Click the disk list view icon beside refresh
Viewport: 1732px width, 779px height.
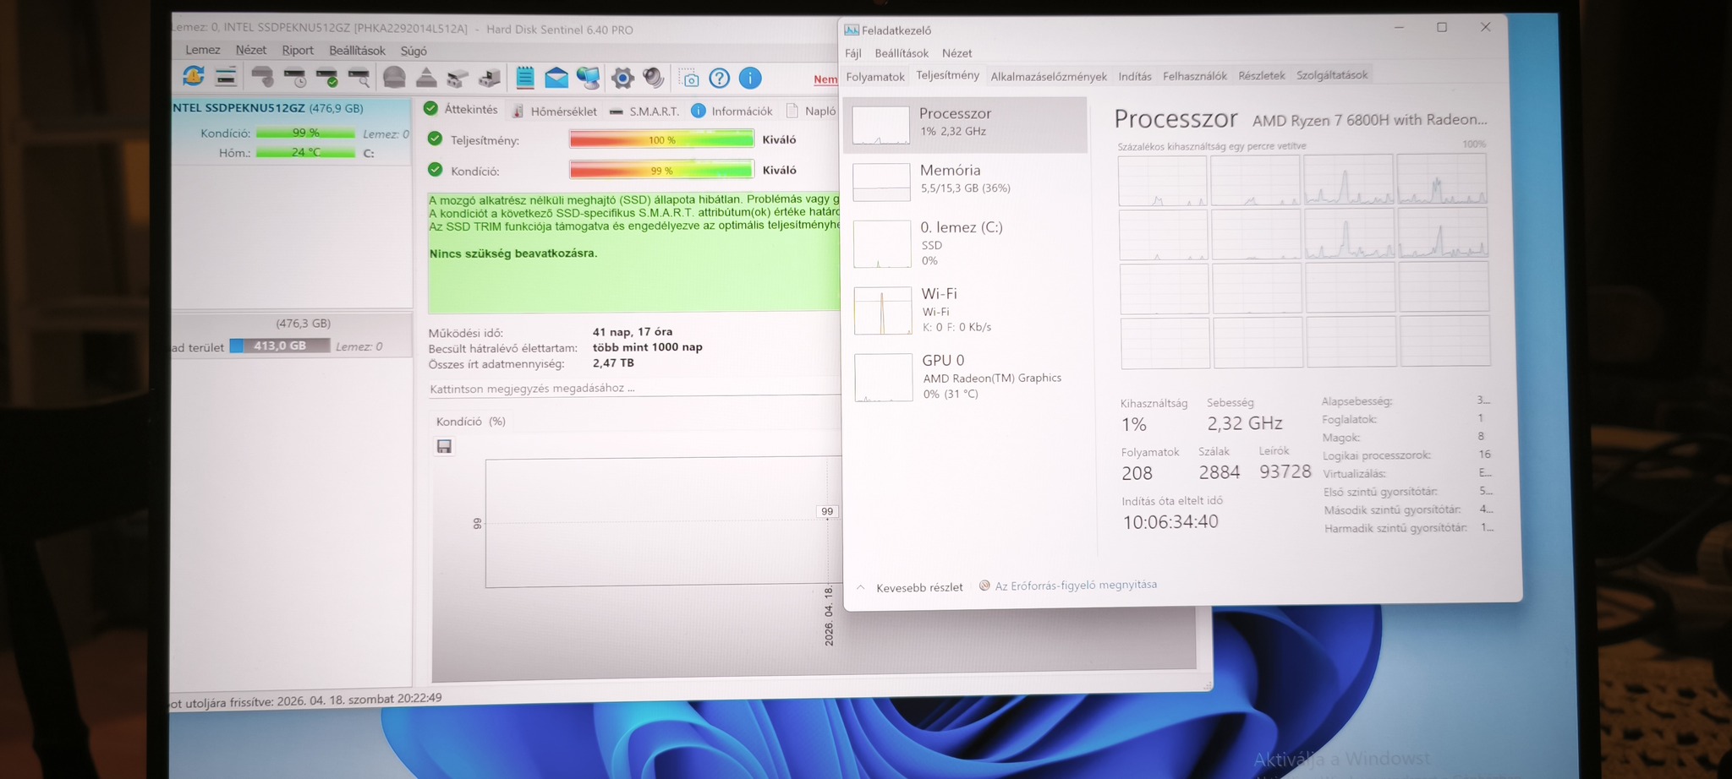(226, 77)
